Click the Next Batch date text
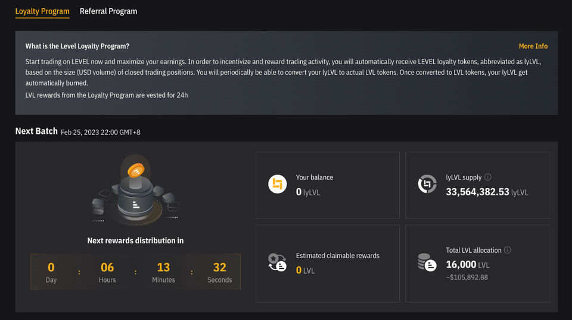The height and width of the screenshot is (320, 572). (x=101, y=132)
